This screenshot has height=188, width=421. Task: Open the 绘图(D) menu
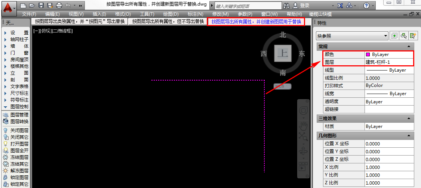[x=171, y=14]
